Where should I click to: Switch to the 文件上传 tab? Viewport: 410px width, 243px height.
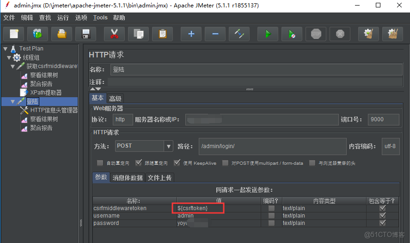[x=159, y=178]
